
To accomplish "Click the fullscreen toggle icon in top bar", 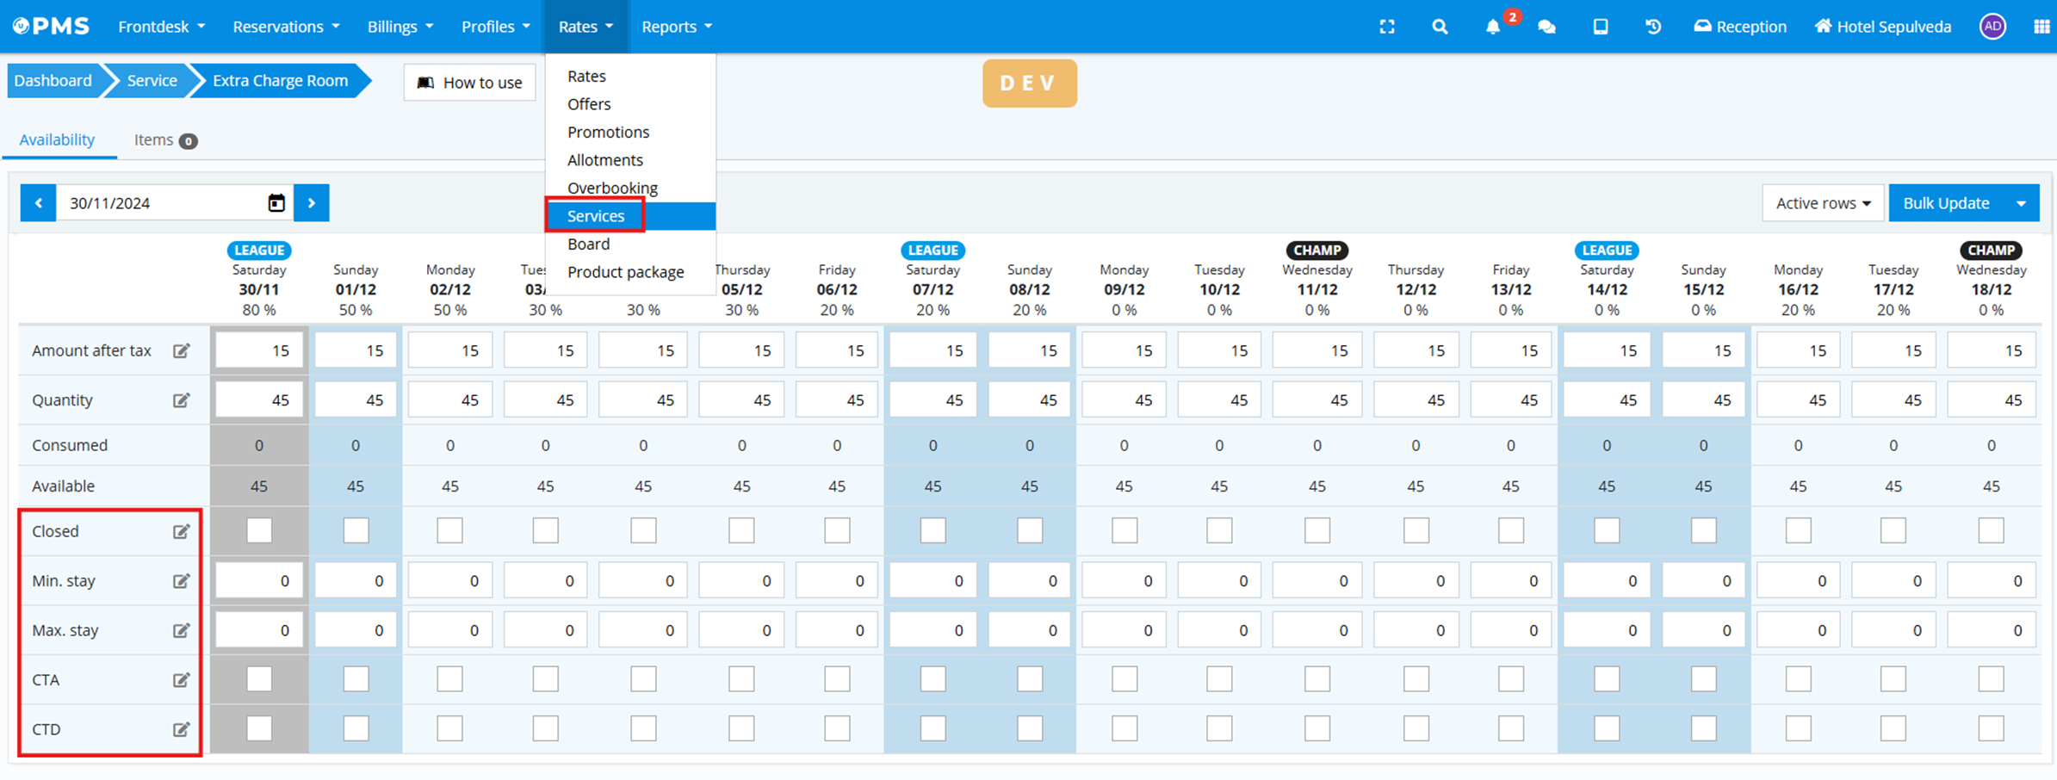I will click(x=1386, y=27).
